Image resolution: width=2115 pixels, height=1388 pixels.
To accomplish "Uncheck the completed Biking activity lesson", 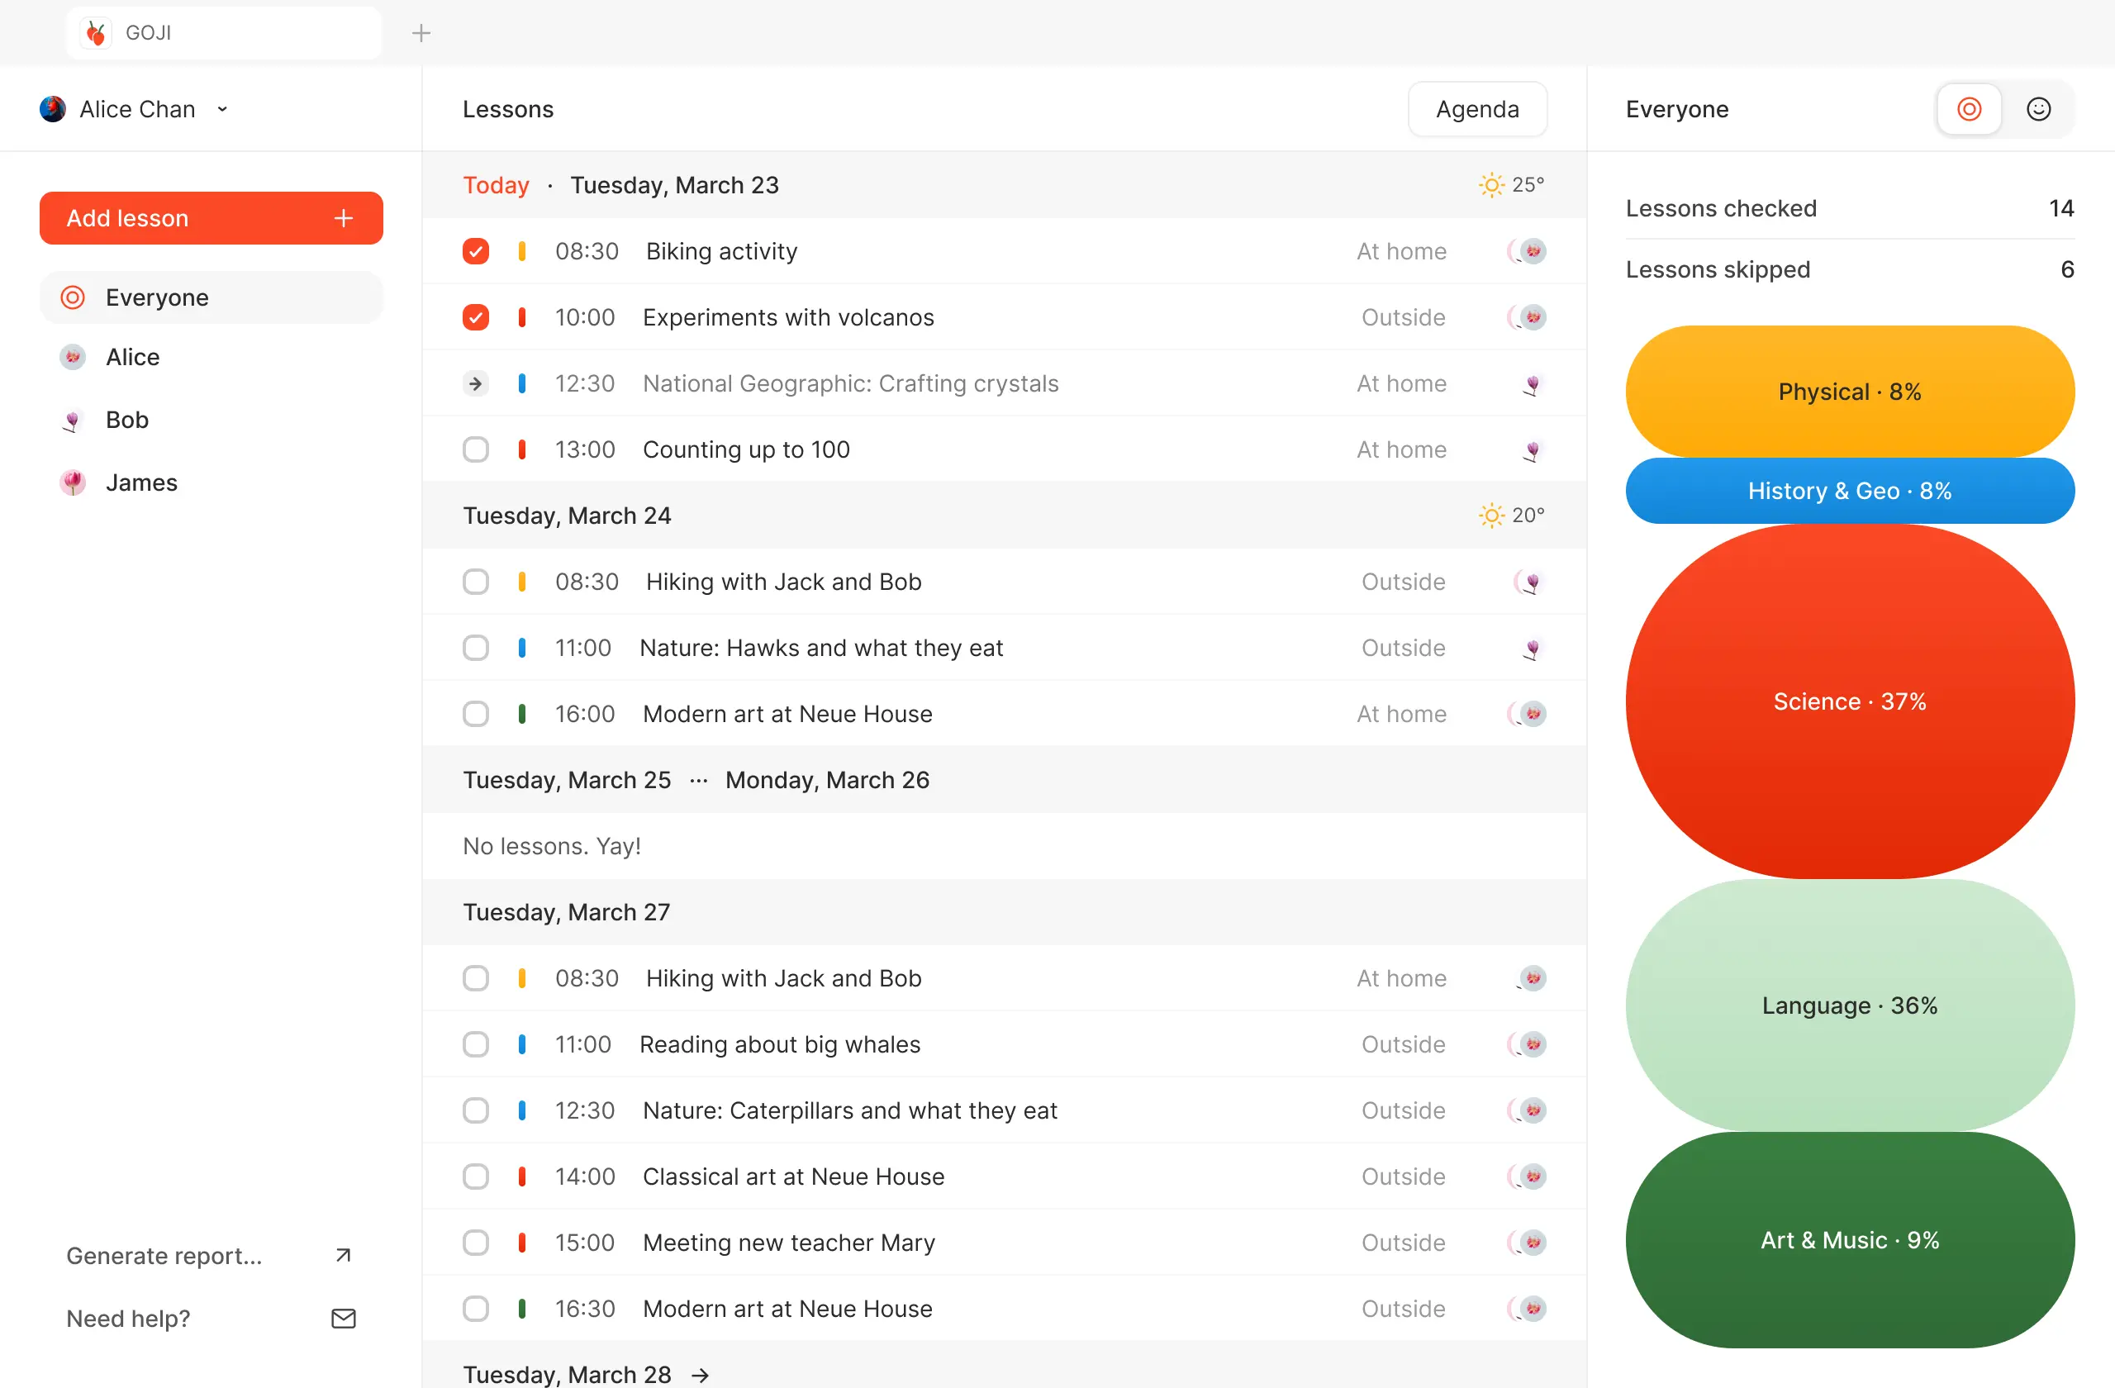I will coord(475,250).
